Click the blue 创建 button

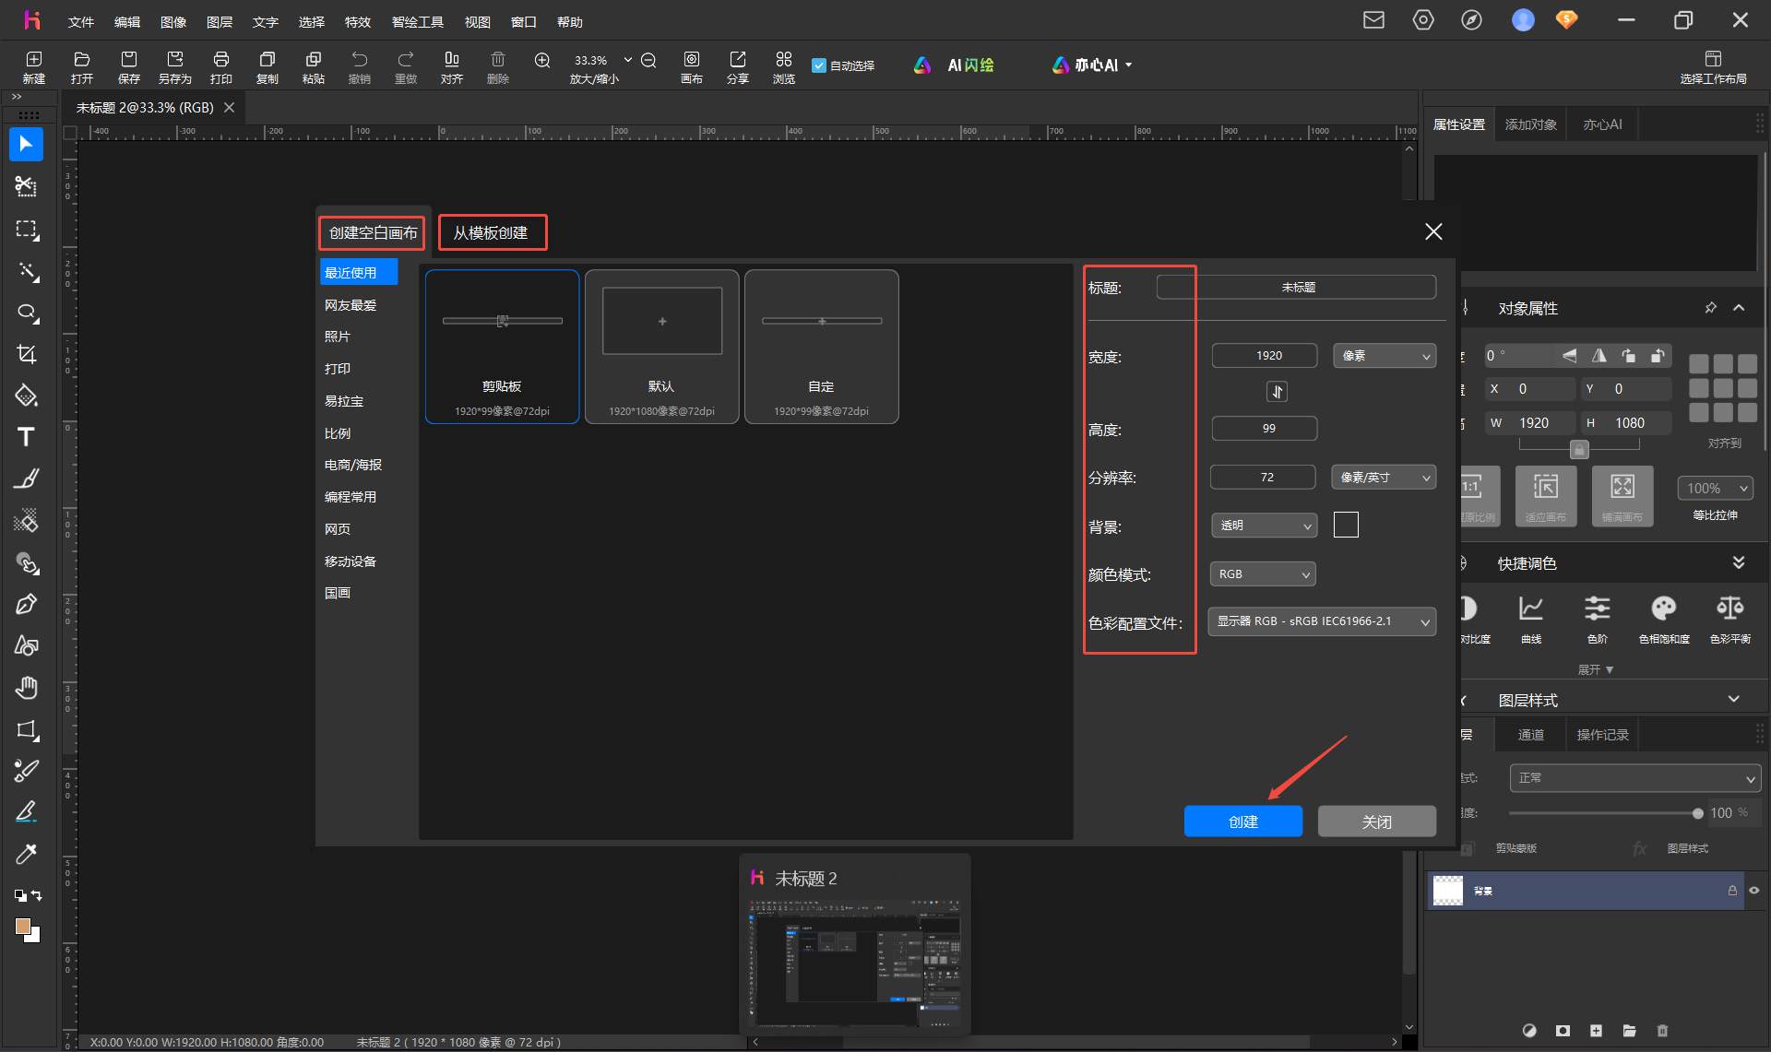tap(1243, 822)
